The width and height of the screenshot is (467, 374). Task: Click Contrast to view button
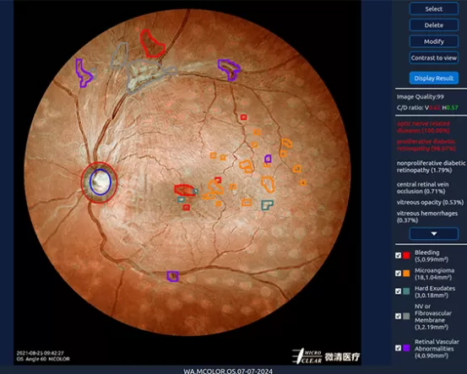pyautogui.click(x=434, y=57)
